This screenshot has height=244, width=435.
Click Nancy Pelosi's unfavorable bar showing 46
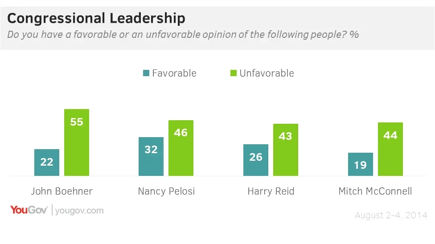pyautogui.click(x=181, y=148)
